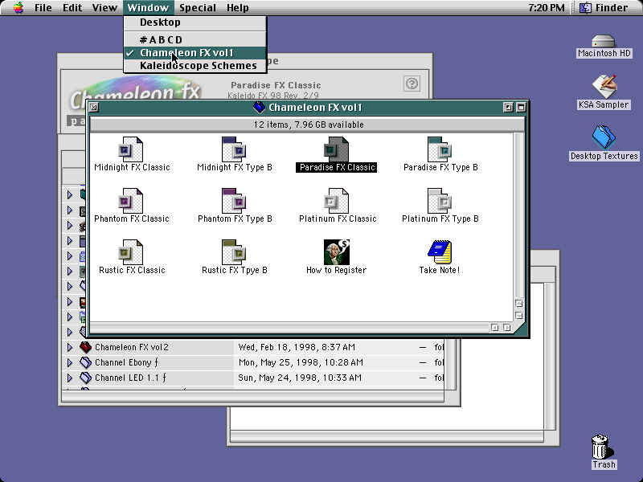Select the Rustic FX Classic icon
The height and width of the screenshot is (482, 643).
tap(131, 252)
